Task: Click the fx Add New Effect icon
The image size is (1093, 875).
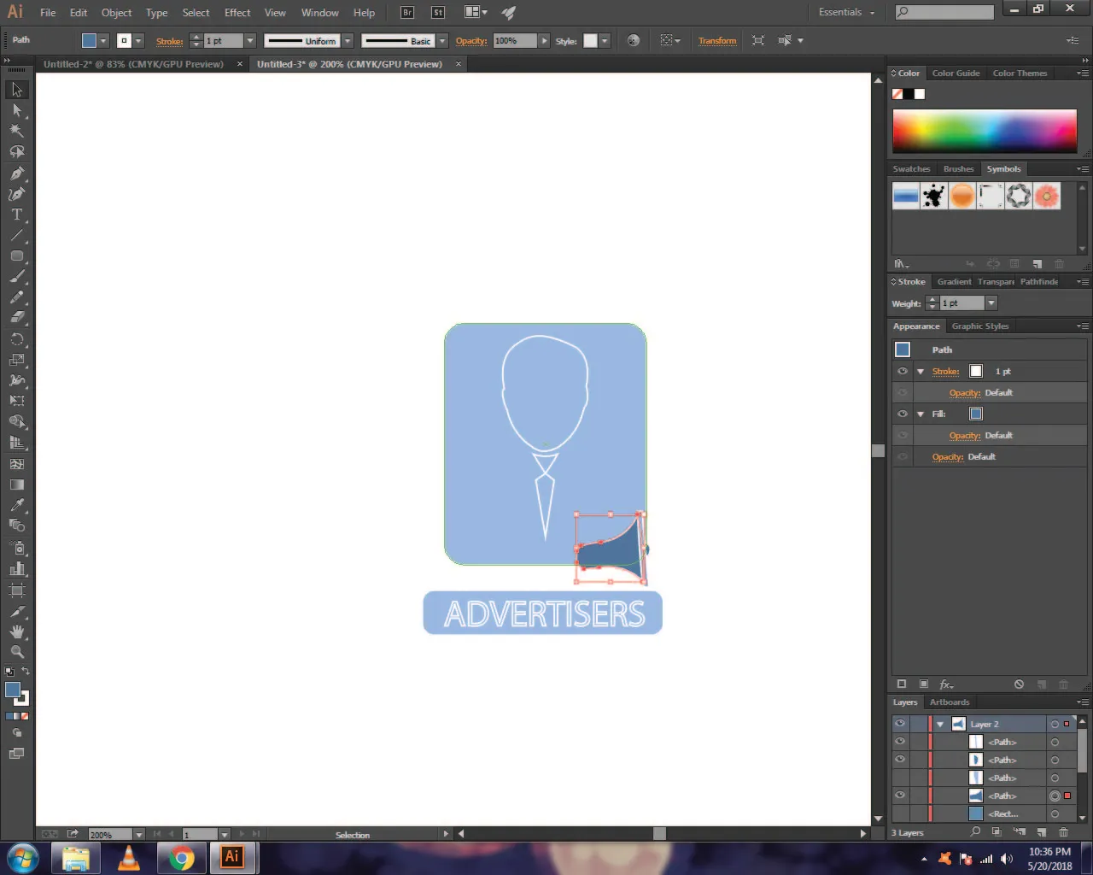Action: click(946, 684)
